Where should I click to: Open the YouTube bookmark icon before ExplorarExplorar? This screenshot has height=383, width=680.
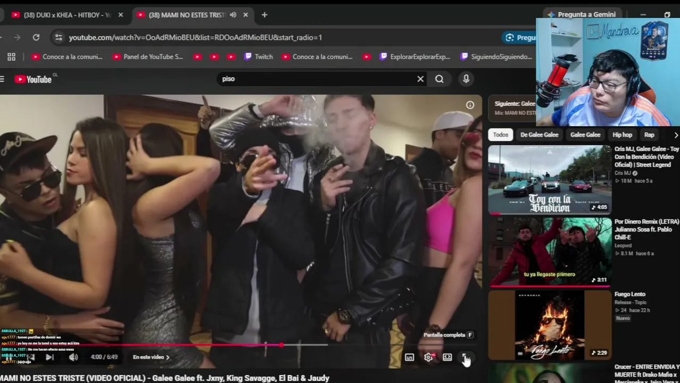[x=366, y=56]
